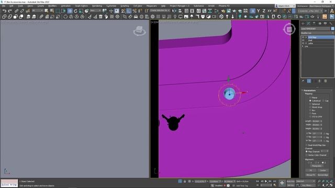Expand the UVW Map modifier sub-levels
The height and width of the screenshot is (188, 335).
pos(306,37)
